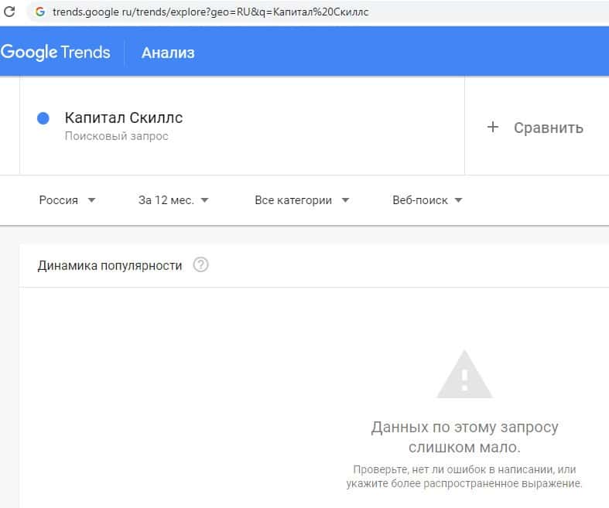Open the help icon for Динамика популярности
609x508 pixels.
click(x=201, y=265)
